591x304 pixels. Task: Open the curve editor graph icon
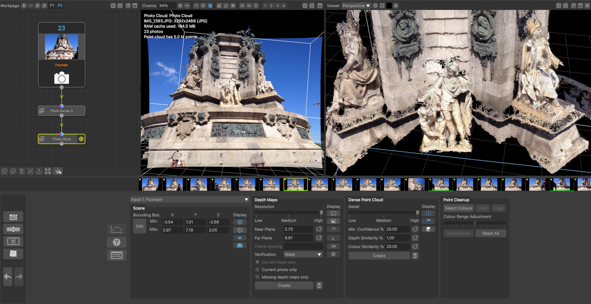117,229
